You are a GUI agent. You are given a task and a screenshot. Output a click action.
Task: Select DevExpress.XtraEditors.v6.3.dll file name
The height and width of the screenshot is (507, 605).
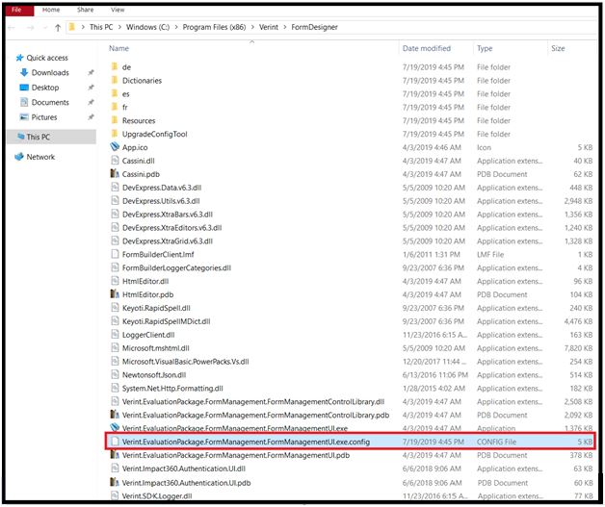click(x=171, y=228)
